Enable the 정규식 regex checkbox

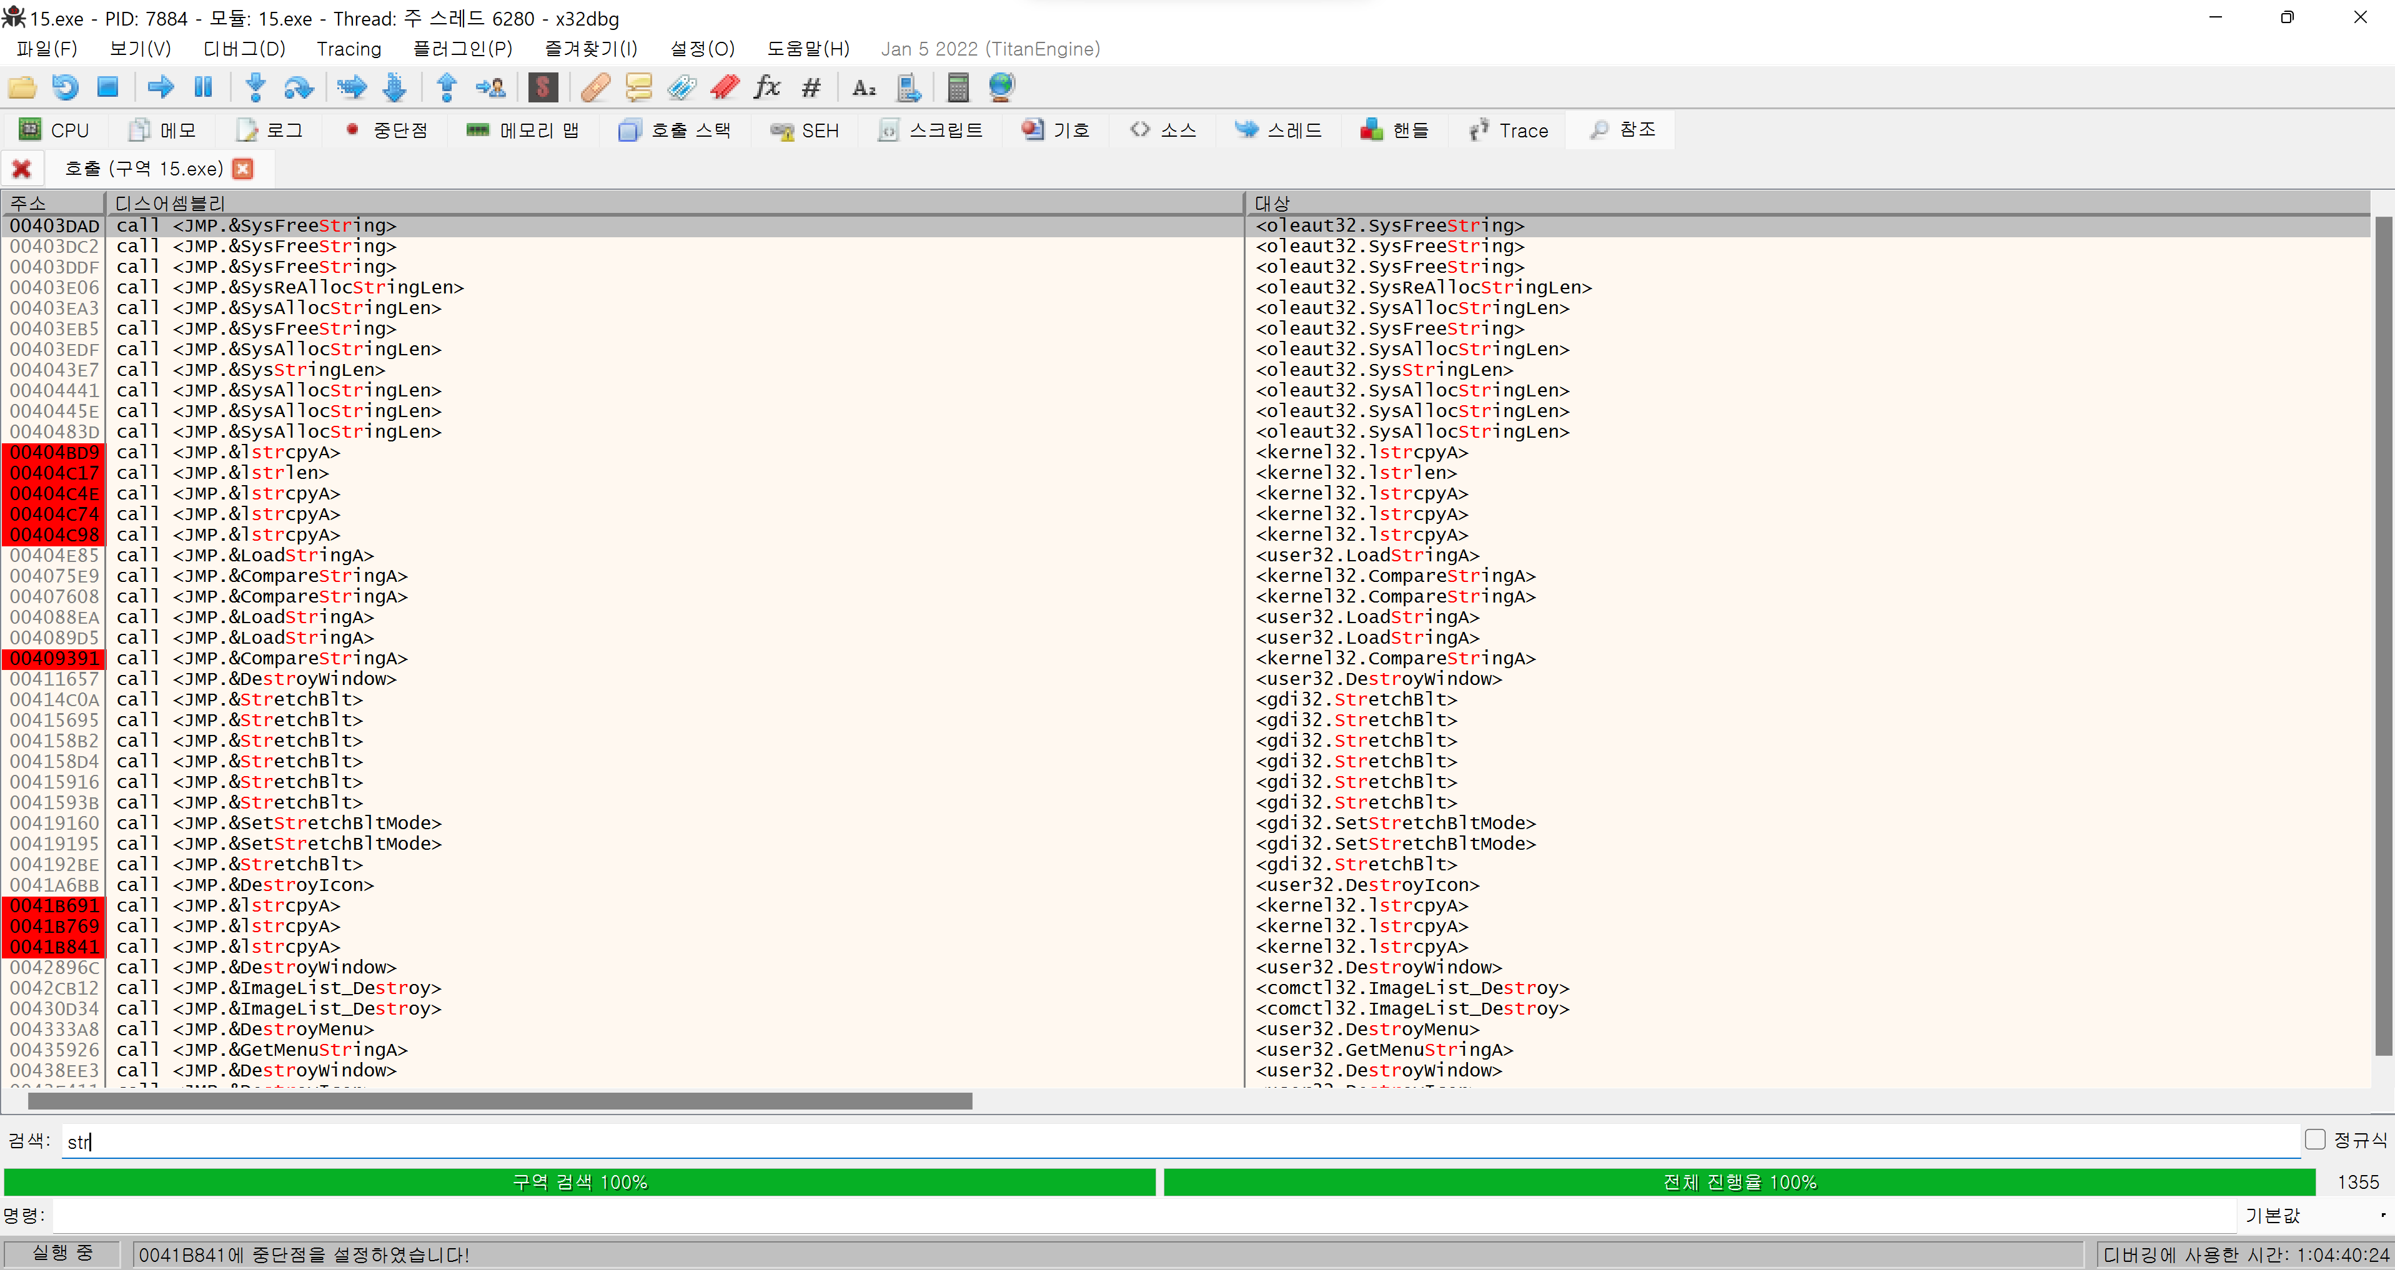[2314, 1139]
